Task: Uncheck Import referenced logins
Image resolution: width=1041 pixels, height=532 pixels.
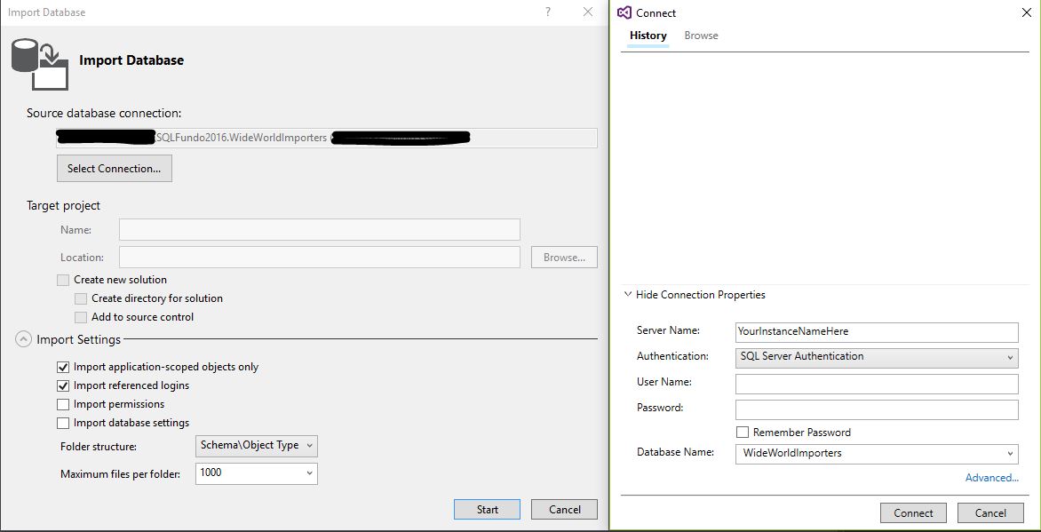Action: point(63,385)
